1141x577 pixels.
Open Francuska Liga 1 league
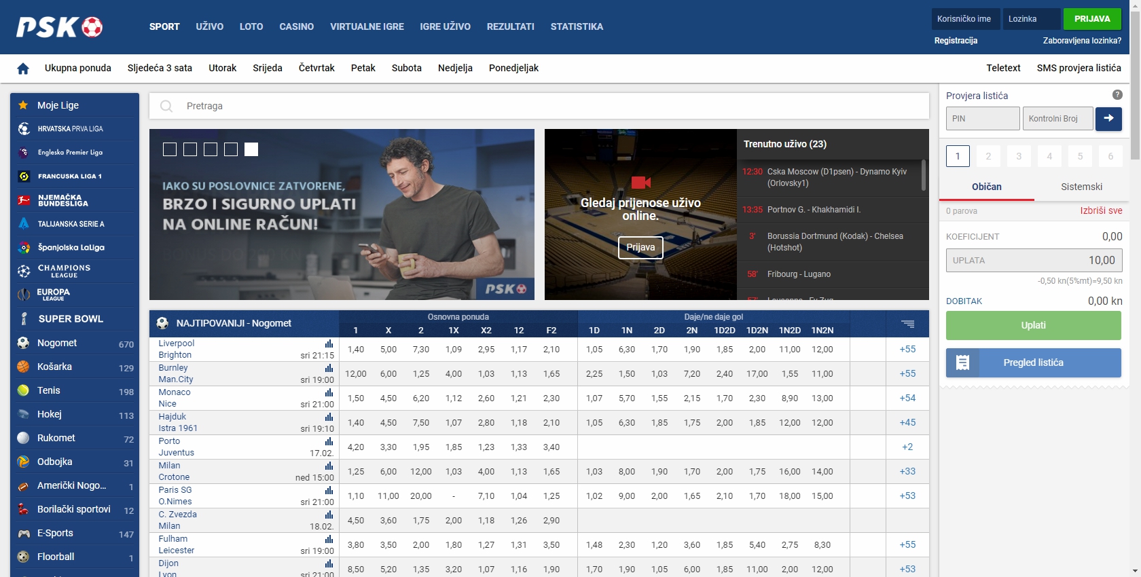[75, 176]
